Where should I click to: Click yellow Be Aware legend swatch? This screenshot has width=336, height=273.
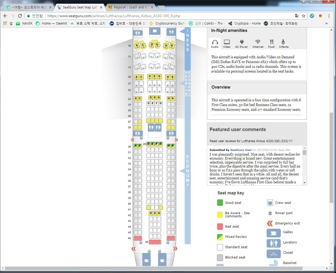(220, 214)
